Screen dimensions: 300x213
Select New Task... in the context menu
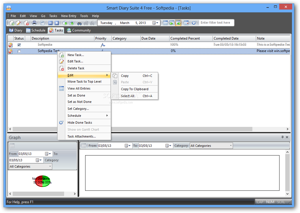[84, 55]
